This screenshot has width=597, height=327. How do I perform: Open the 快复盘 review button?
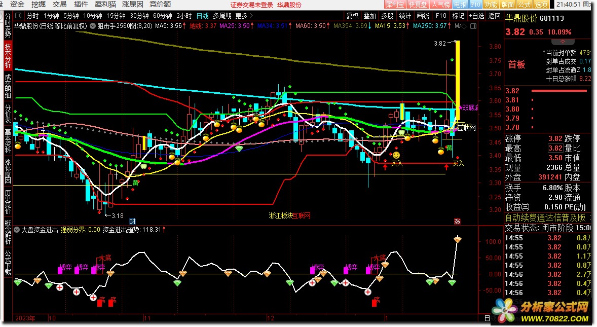coord(417,5)
